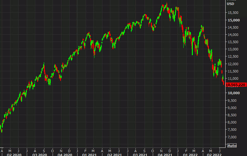Click the USD currency label

(x=231, y=4)
